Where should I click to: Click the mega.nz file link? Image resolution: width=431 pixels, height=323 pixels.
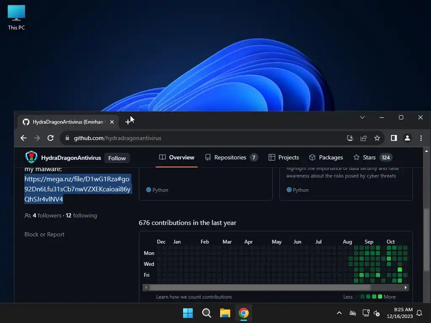(77, 189)
